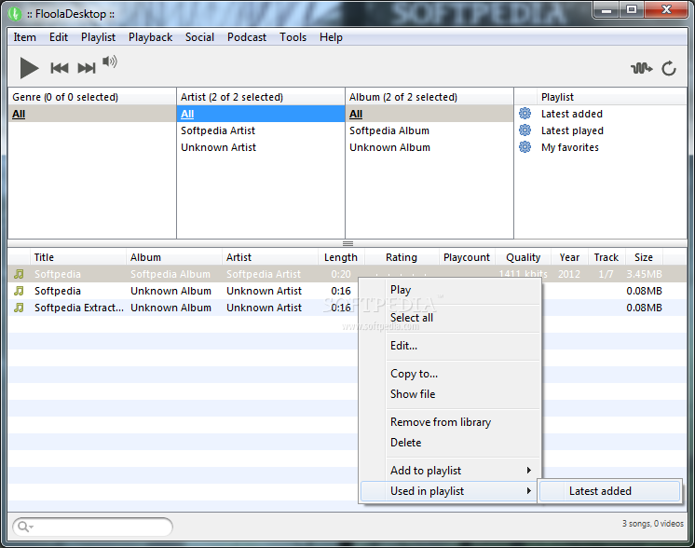Choose Delete in the context menu

(450, 443)
